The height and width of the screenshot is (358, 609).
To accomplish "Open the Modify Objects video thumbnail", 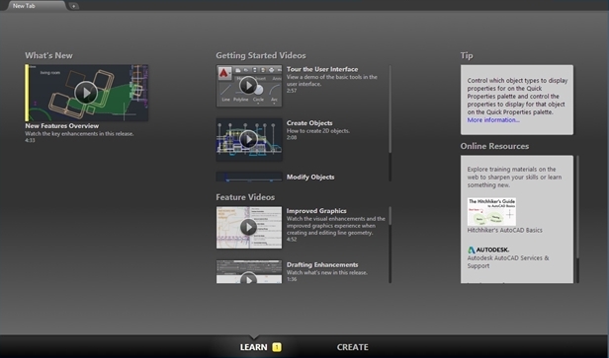I will click(249, 177).
